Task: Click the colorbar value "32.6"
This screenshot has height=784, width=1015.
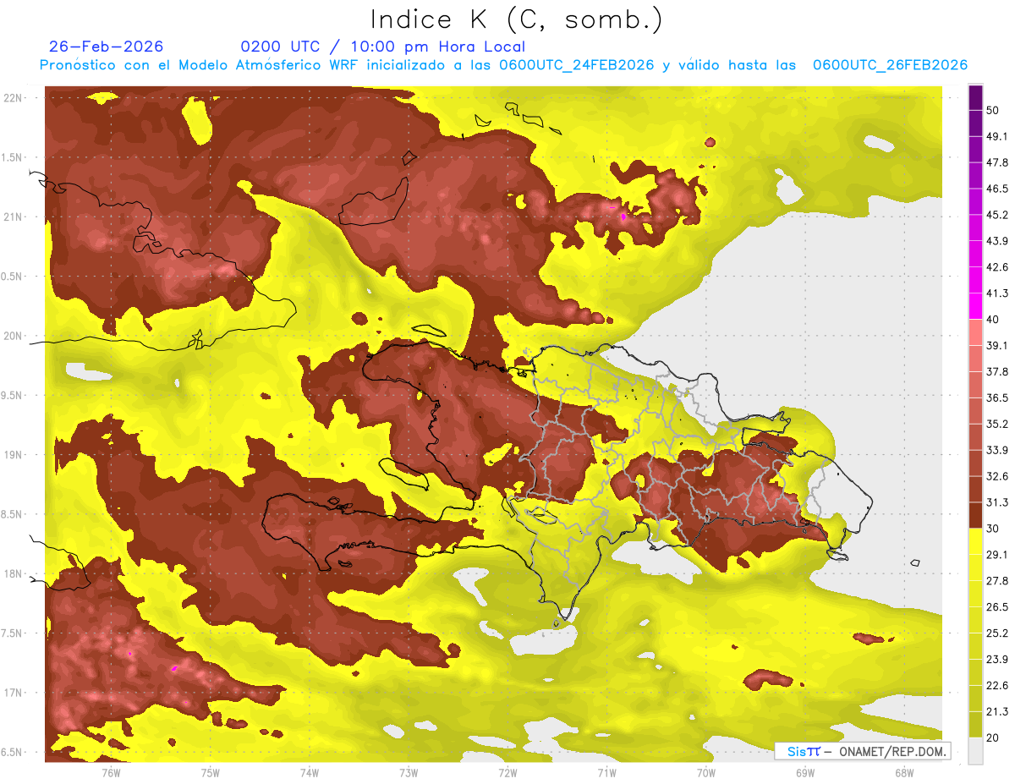Action: (x=997, y=476)
